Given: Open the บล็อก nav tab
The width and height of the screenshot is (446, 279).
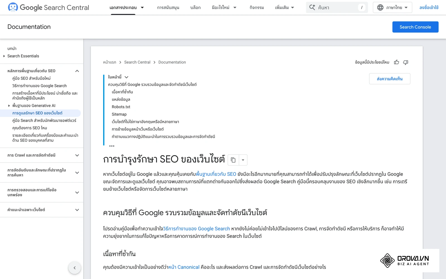Looking at the screenshot, I should tap(195, 8).
